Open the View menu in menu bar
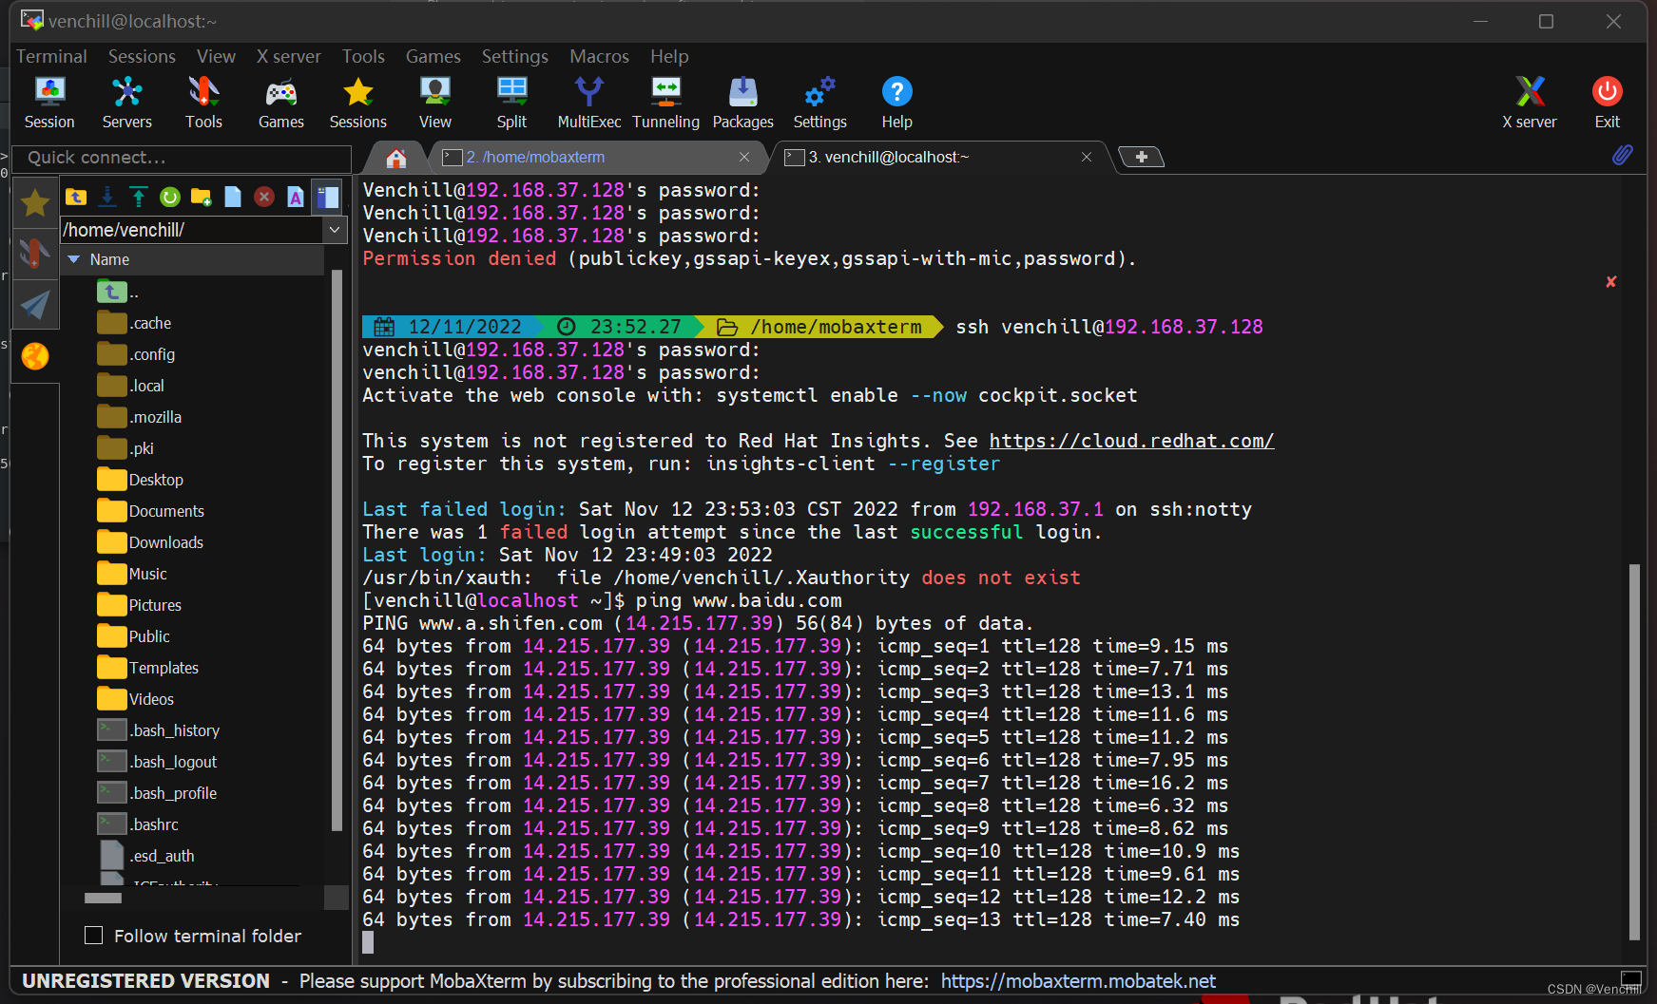 (x=216, y=56)
